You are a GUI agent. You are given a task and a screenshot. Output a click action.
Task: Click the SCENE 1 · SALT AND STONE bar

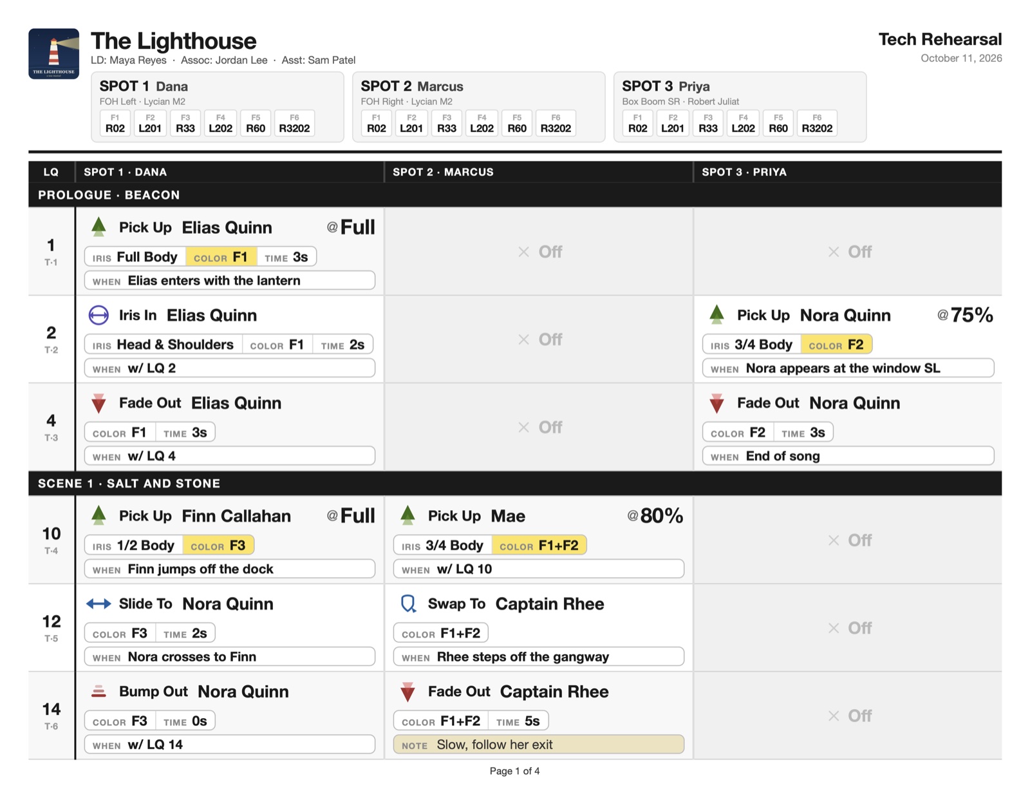coord(515,484)
